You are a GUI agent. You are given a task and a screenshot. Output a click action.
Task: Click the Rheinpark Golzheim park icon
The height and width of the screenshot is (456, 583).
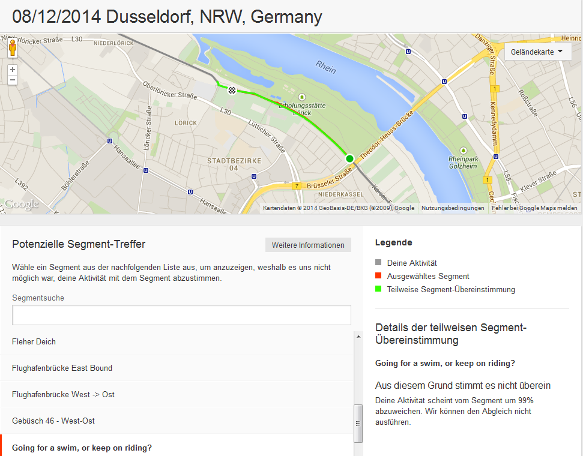coord(464,151)
